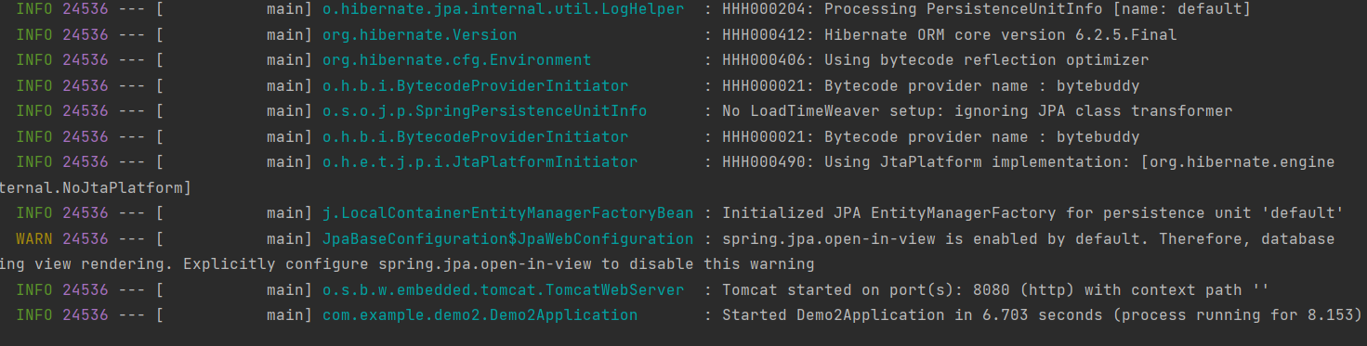Click the org.hibernate.cfg.Environment logger name
The image size is (1367, 346).
pyautogui.click(x=456, y=60)
